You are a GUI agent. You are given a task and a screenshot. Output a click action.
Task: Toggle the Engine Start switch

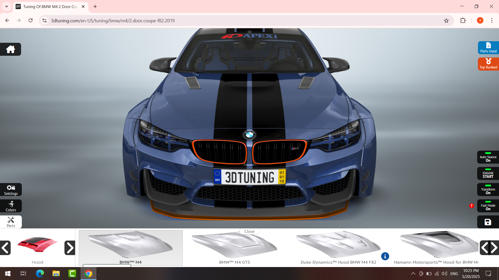(488, 173)
